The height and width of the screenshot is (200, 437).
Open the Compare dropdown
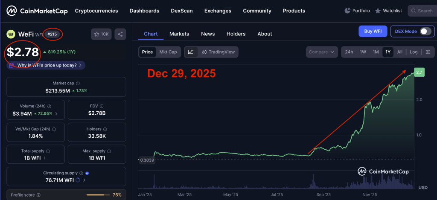(x=321, y=52)
